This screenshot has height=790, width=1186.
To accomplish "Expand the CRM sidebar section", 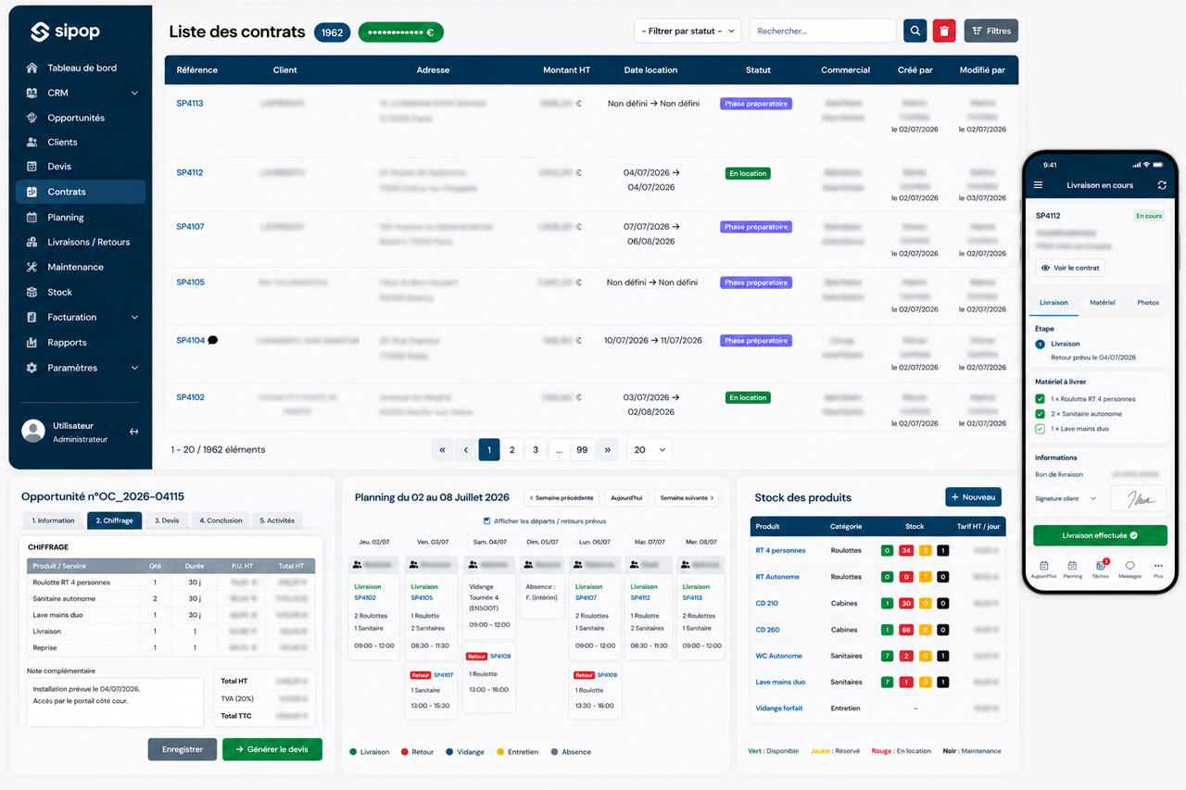I will pos(134,93).
